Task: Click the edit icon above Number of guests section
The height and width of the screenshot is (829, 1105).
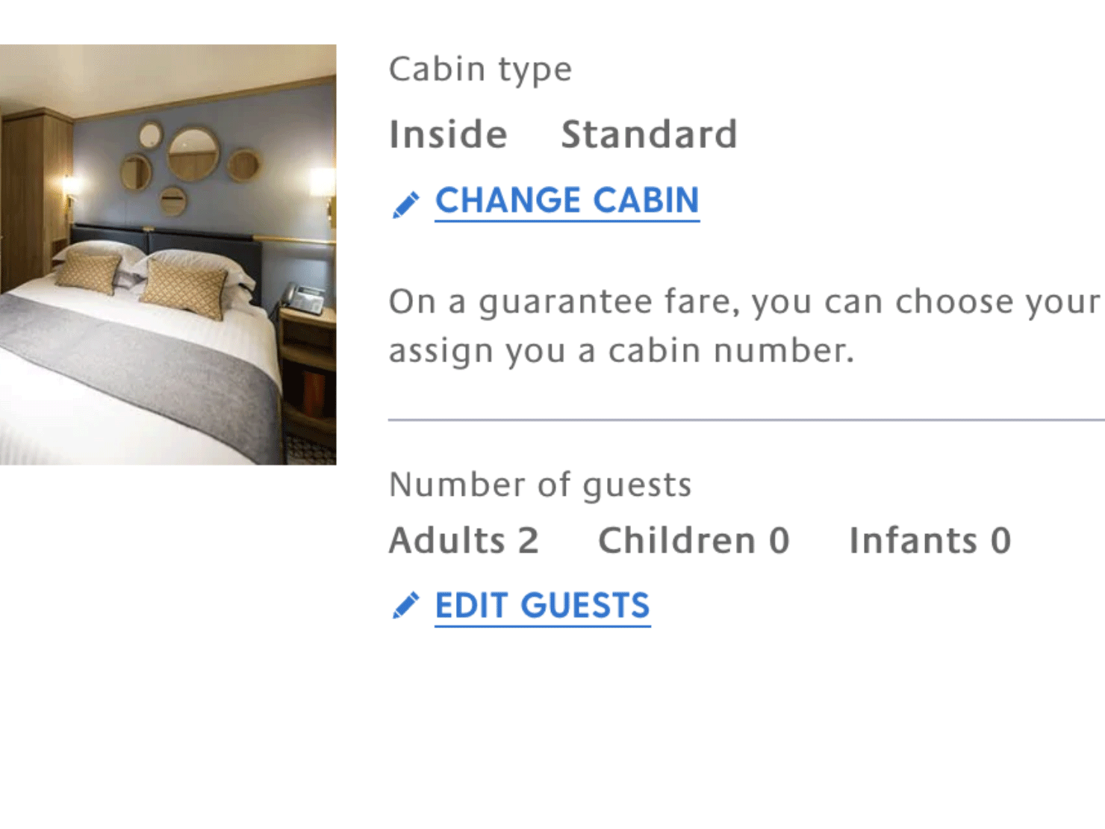Action: [x=404, y=202]
